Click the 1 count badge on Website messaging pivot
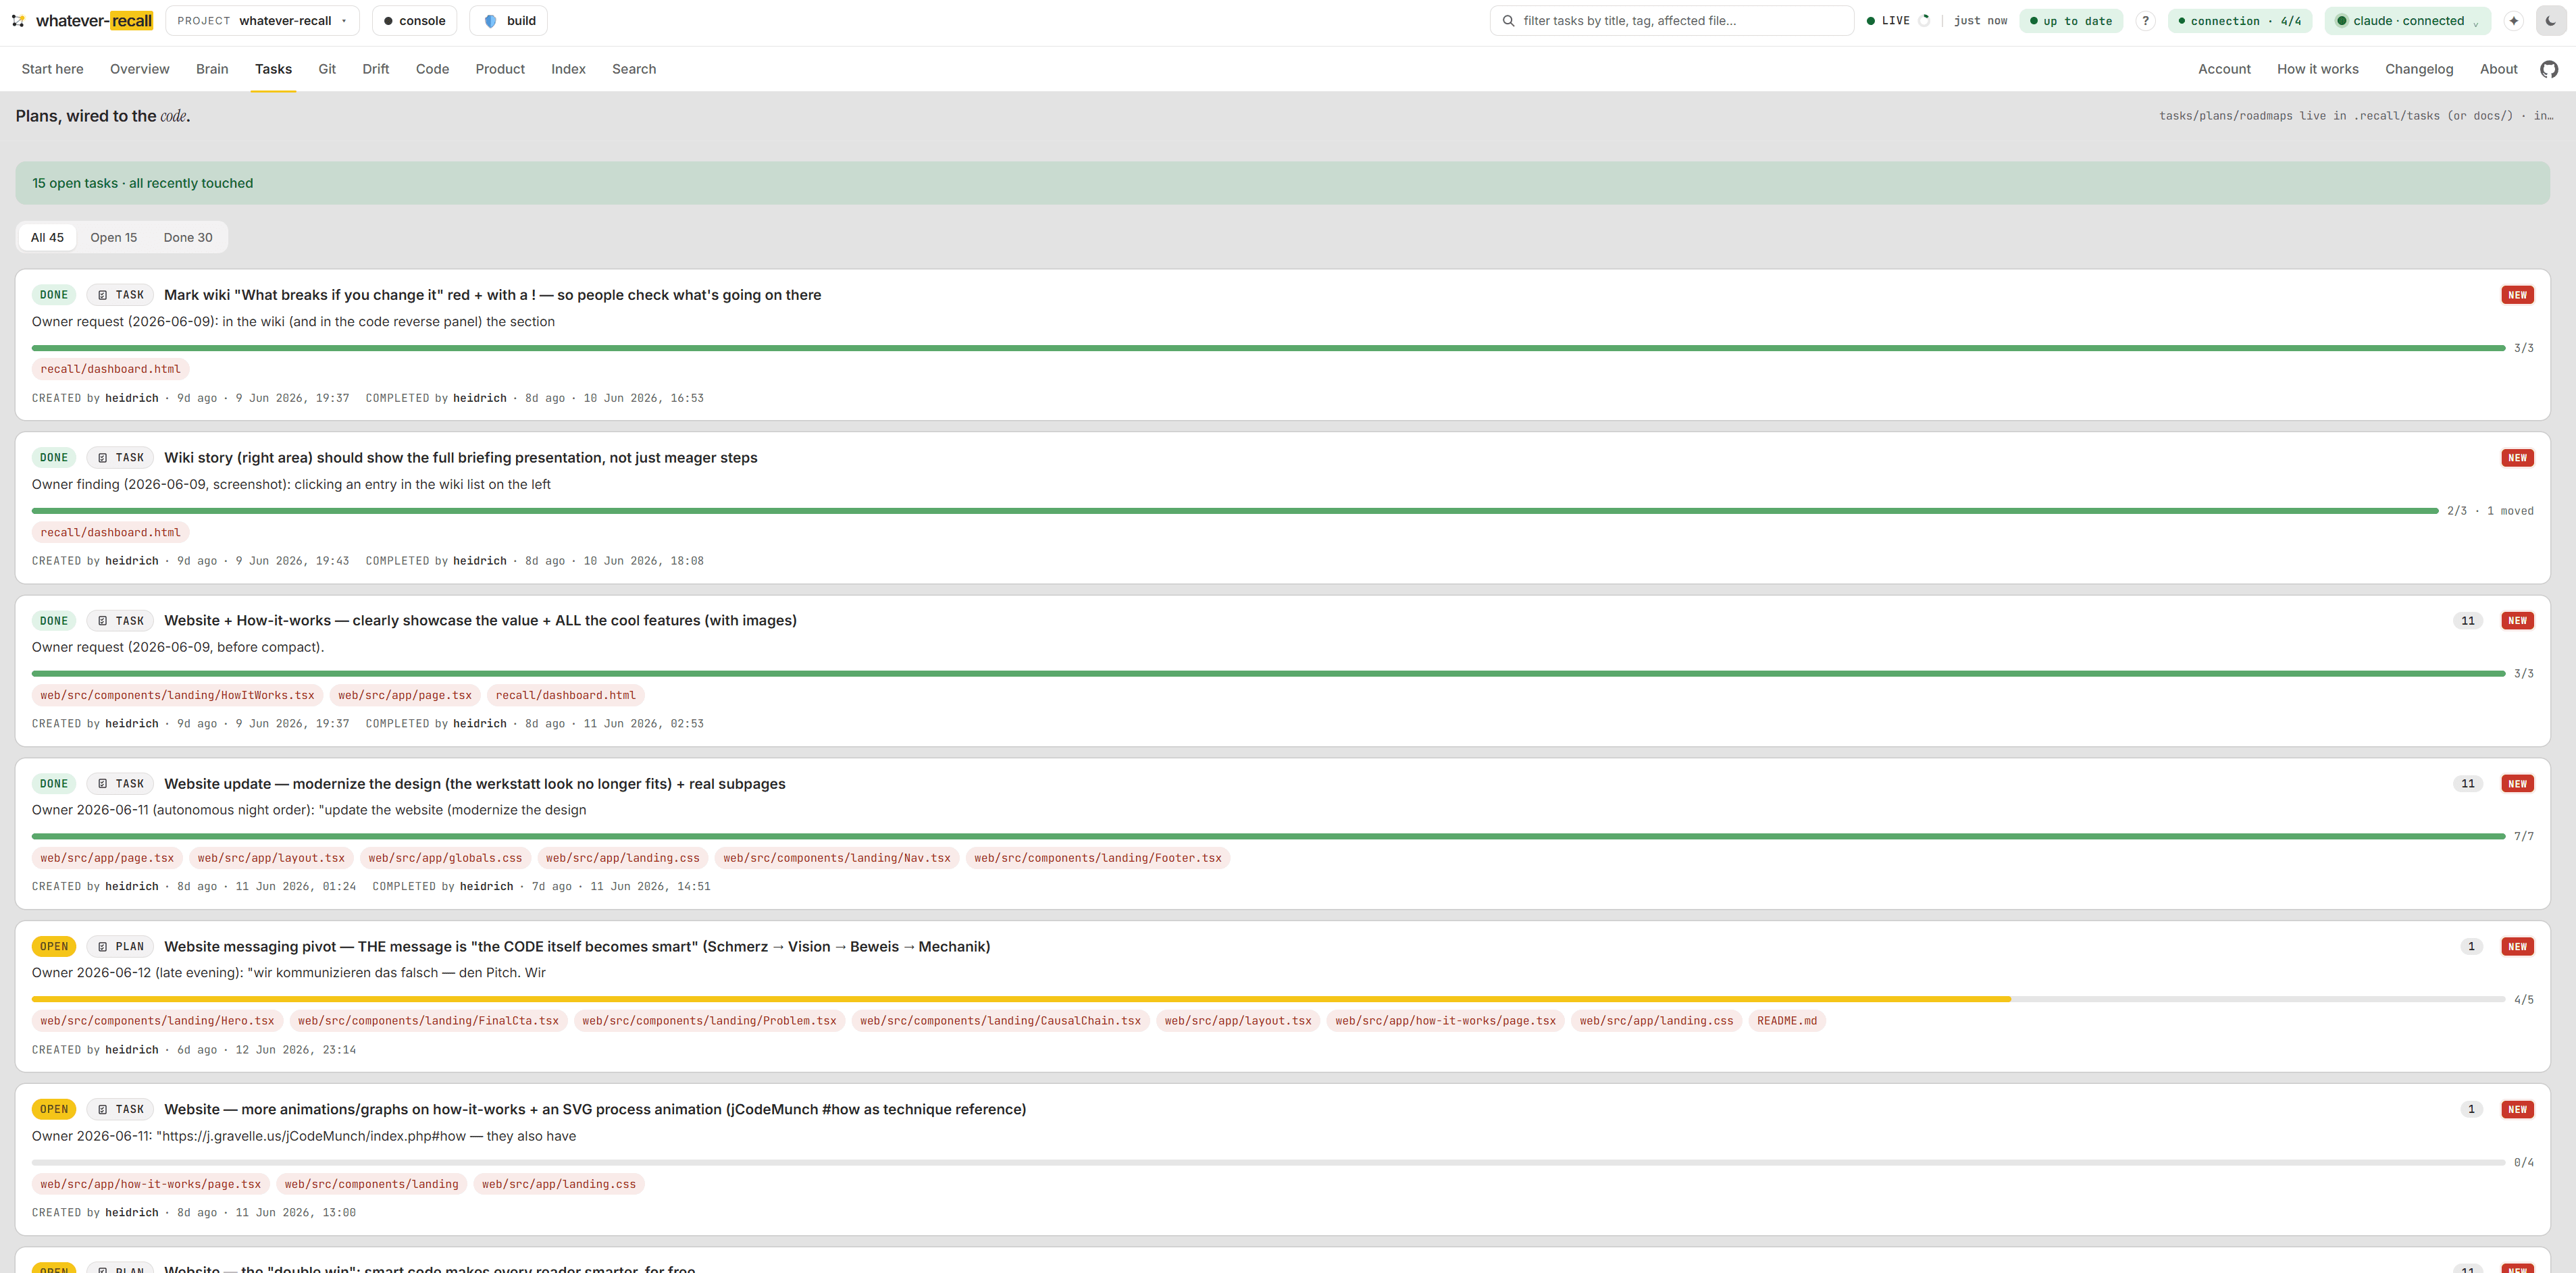This screenshot has height=1273, width=2576. [x=2471, y=946]
